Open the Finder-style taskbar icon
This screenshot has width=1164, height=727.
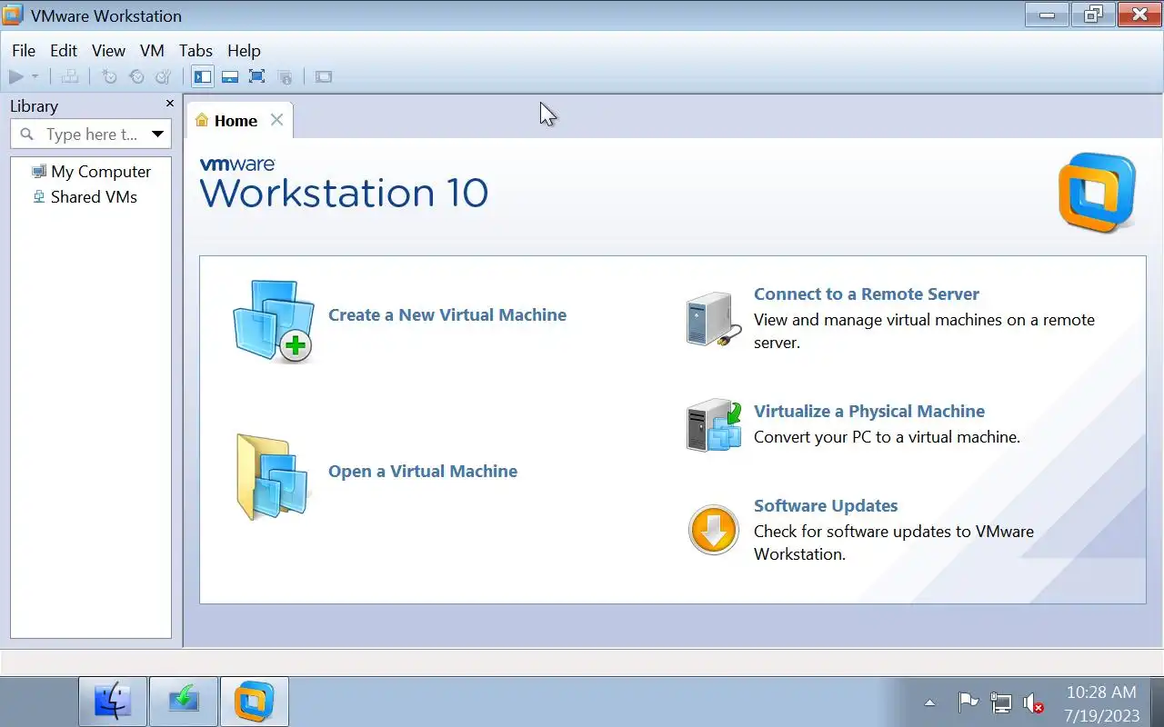113,702
